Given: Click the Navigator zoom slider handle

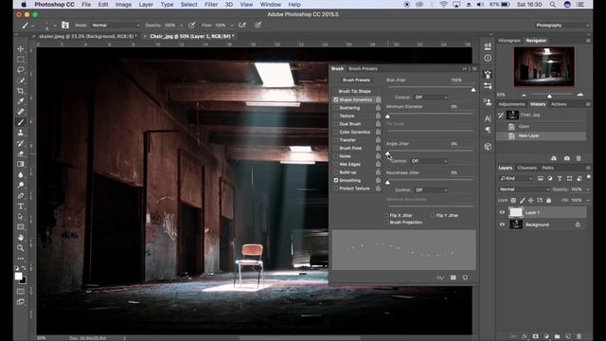Looking at the screenshot, I should 549,96.
